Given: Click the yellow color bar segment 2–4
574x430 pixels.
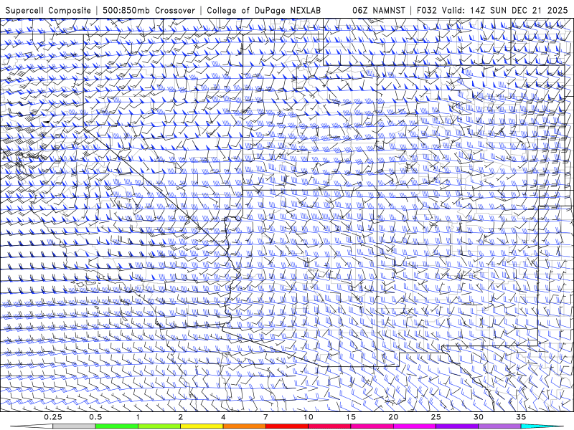Looking at the screenshot, I should click(x=202, y=426).
